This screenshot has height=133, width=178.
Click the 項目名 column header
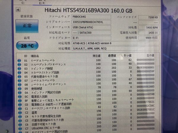coord(35,56)
